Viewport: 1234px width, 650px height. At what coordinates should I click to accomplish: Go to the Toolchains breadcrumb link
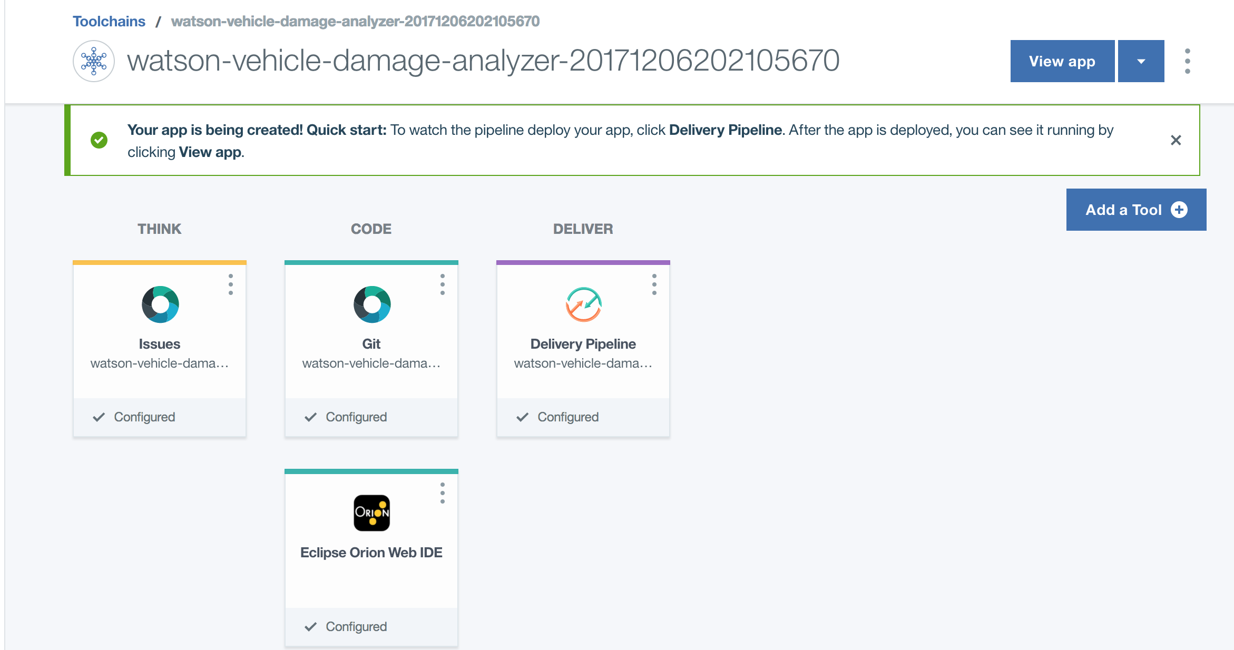109,21
